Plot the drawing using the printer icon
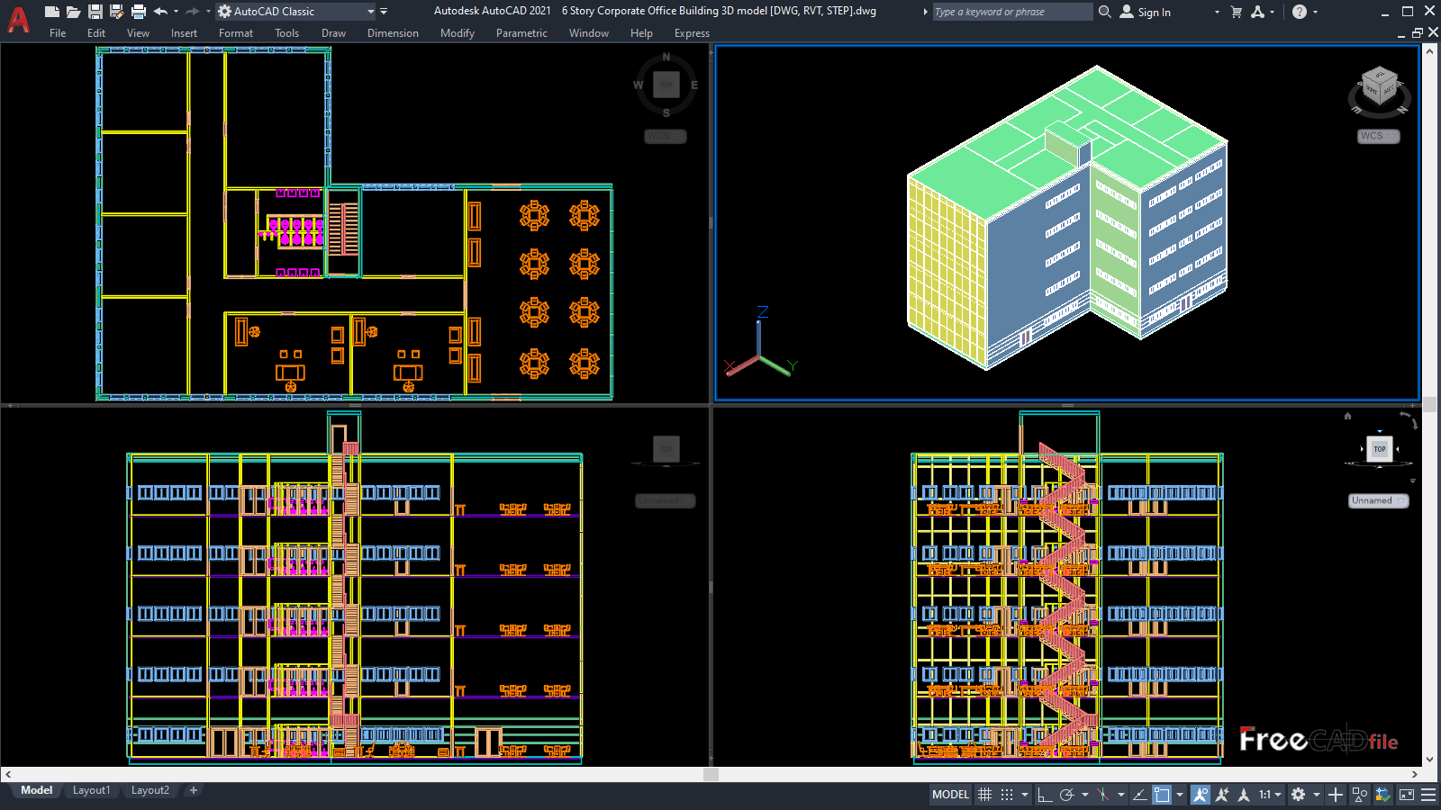1441x810 pixels. (x=137, y=11)
